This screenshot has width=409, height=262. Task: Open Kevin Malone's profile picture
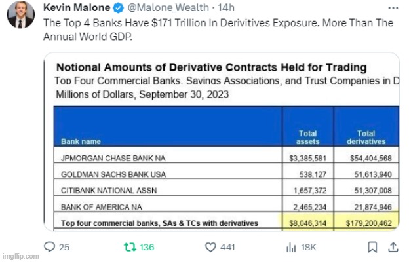[21, 14]
